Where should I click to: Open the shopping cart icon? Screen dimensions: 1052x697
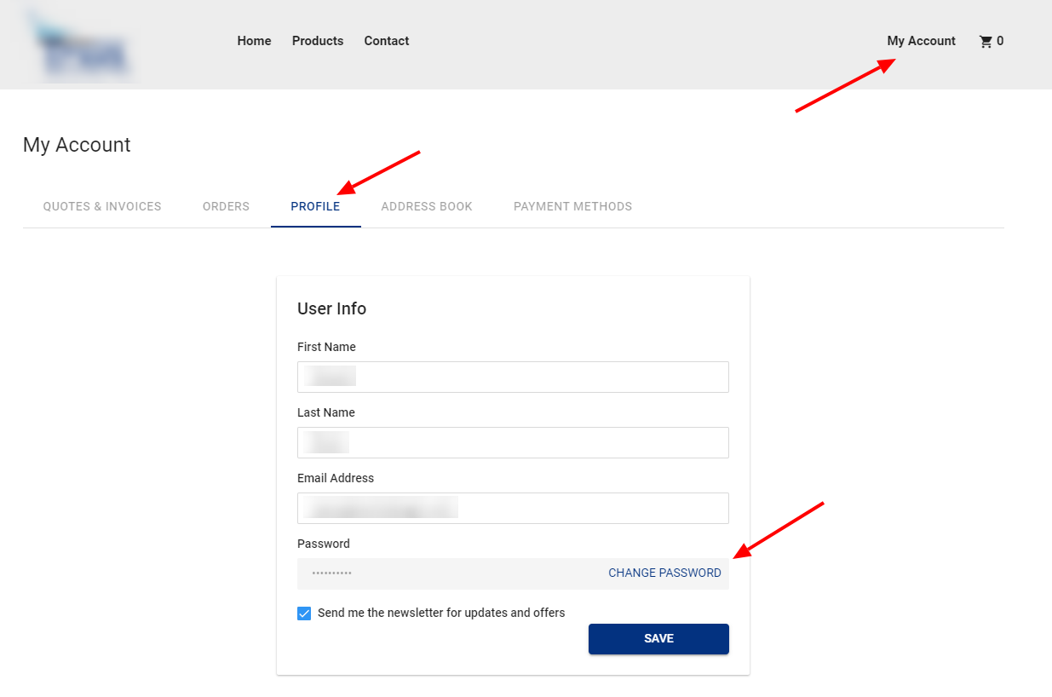tap(986, 41)
